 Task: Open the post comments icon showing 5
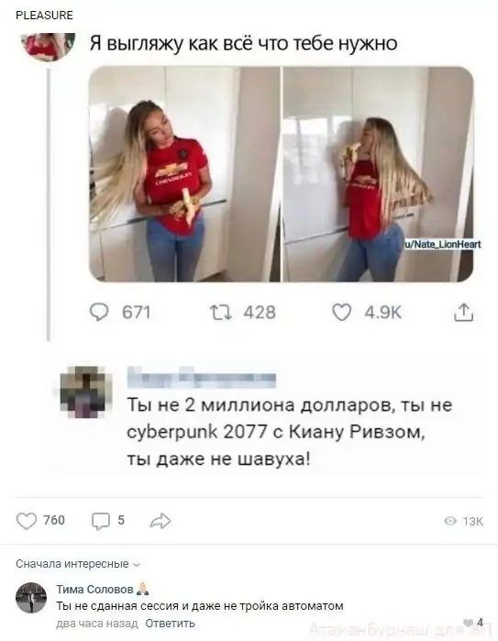[101, 521]
